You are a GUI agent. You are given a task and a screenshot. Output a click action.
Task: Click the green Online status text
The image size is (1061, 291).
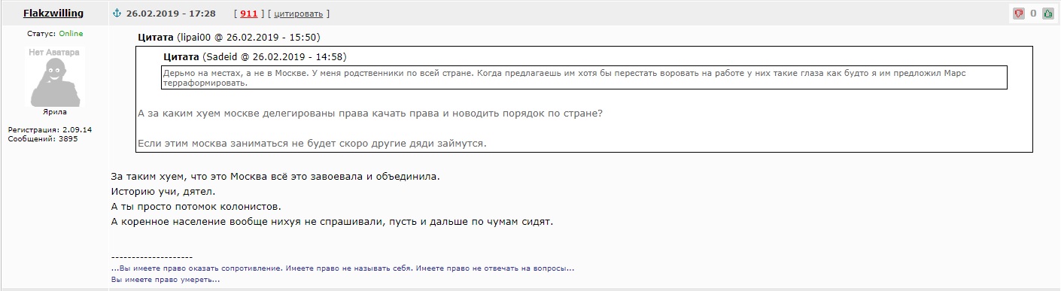point(71,34)
